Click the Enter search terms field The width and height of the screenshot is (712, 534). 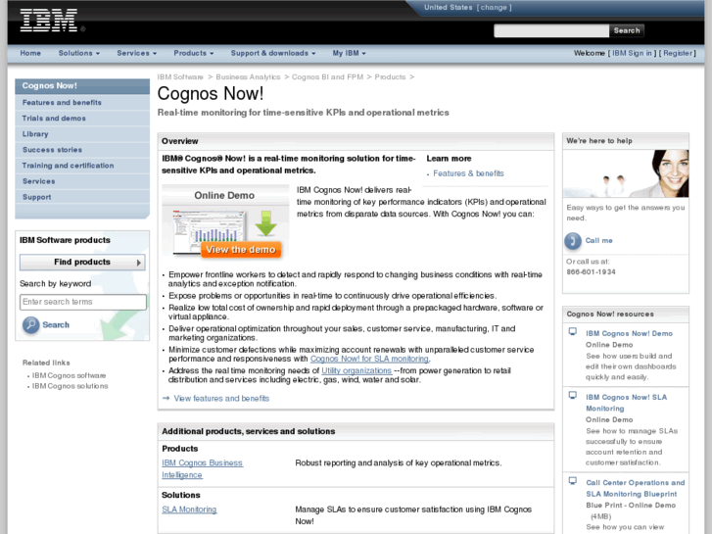[83, 302]
